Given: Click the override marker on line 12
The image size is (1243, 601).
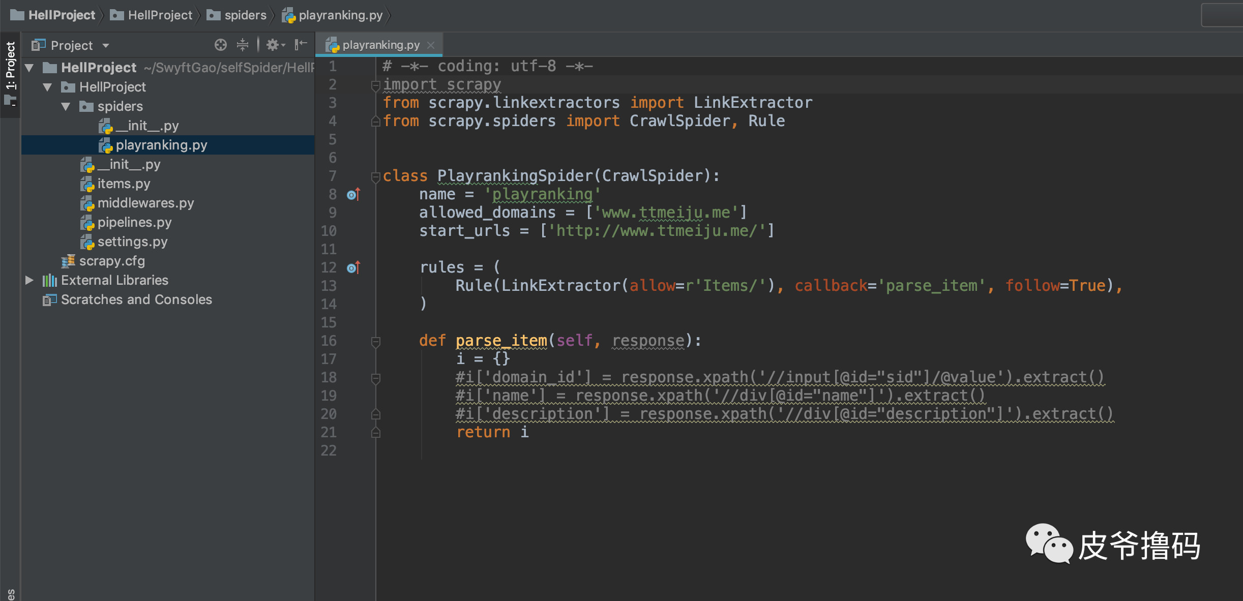Looking at the screenshot, I should pyautogui.click(x=353, y=267).
